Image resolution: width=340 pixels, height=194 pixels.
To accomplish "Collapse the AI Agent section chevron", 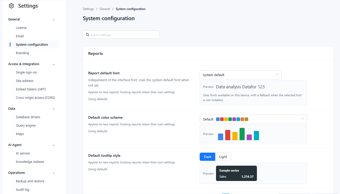I will click(x=54, y=145).
